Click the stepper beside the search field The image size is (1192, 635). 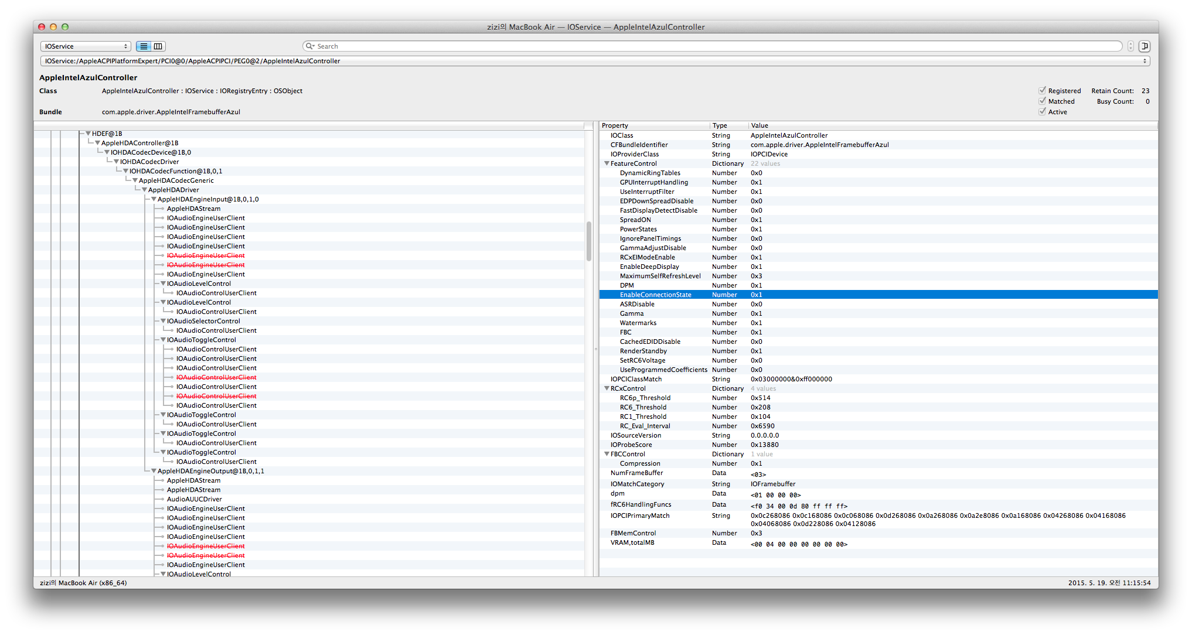[1130, 46]
